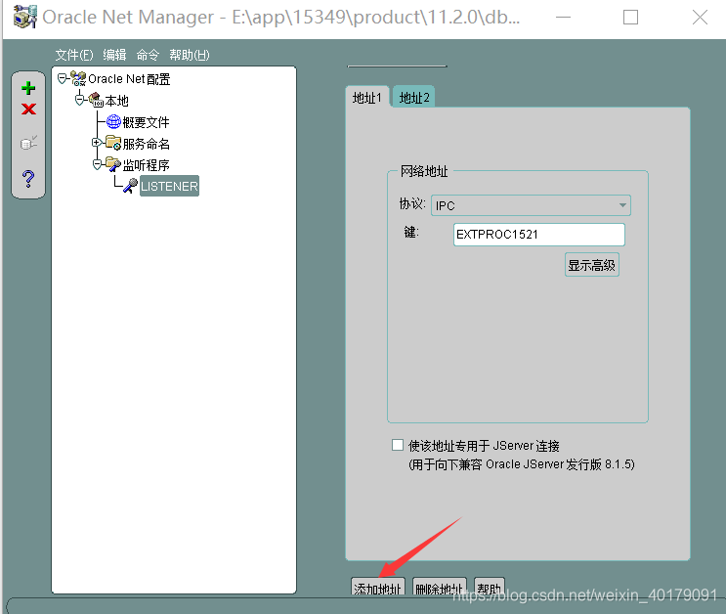Viewport: 726px width, 614px height.
Task: Click the 服务命名 folder icon
Action: tap(113, 143)
